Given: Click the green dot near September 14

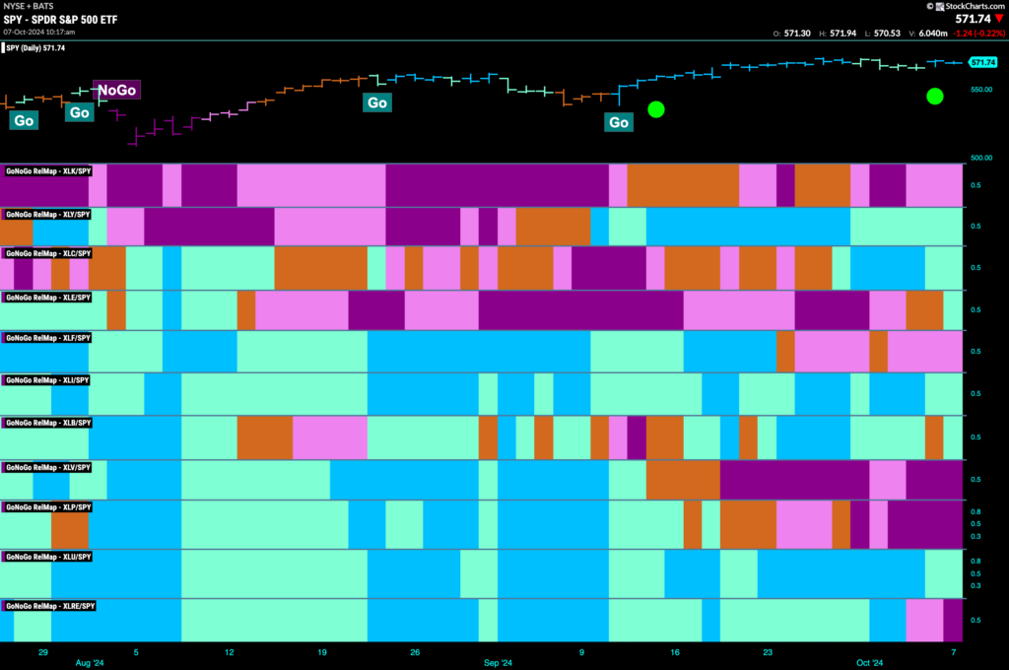Looking at the screenshot, I should click(655, 109).
